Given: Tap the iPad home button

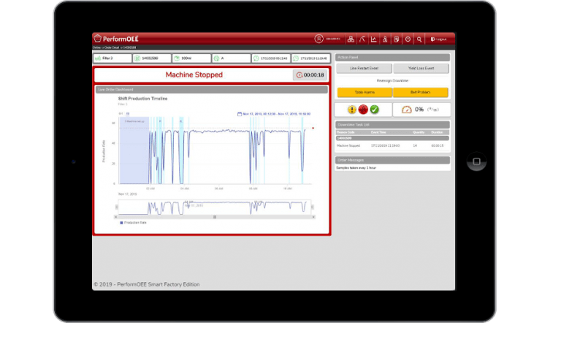Looking at the screenshot, I should (x=476, y=161).
